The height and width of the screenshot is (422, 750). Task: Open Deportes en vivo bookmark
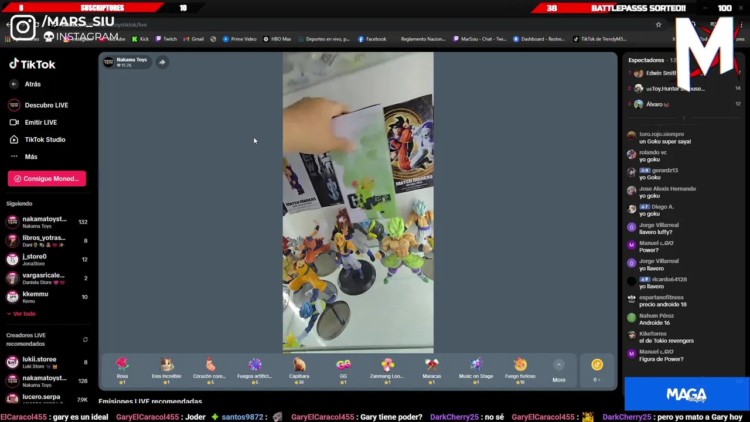tap(323, 39)
